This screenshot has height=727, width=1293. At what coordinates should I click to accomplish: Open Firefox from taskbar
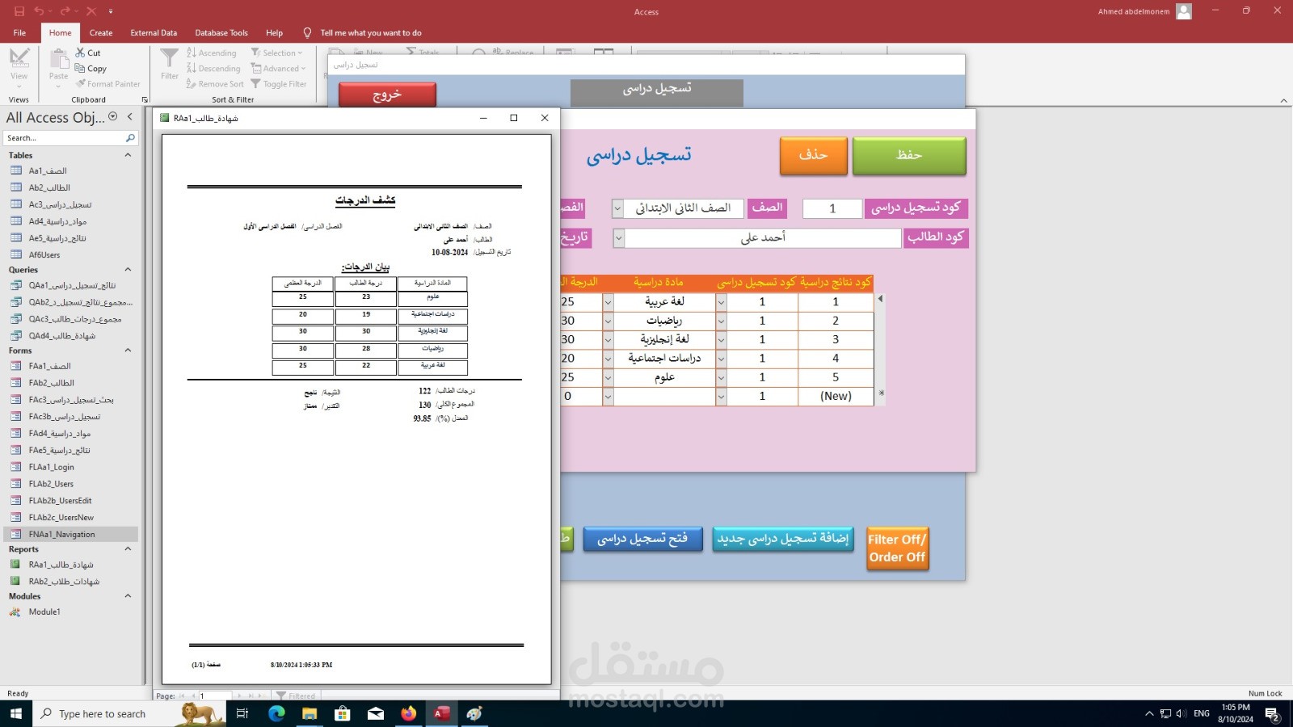[x=409, y=713]
